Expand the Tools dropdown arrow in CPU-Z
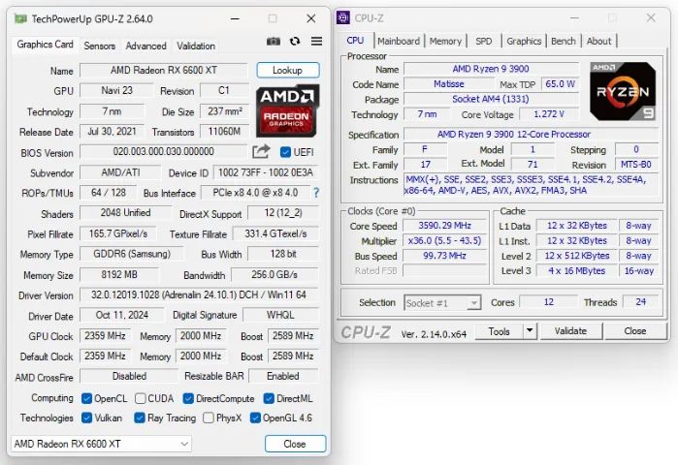 [x=530, y=331]
